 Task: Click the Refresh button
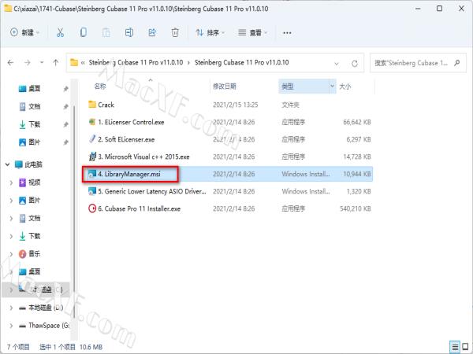[355, 63]
